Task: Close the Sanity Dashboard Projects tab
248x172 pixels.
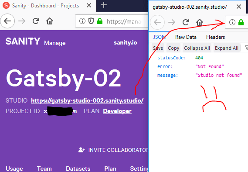Action: 89,5
